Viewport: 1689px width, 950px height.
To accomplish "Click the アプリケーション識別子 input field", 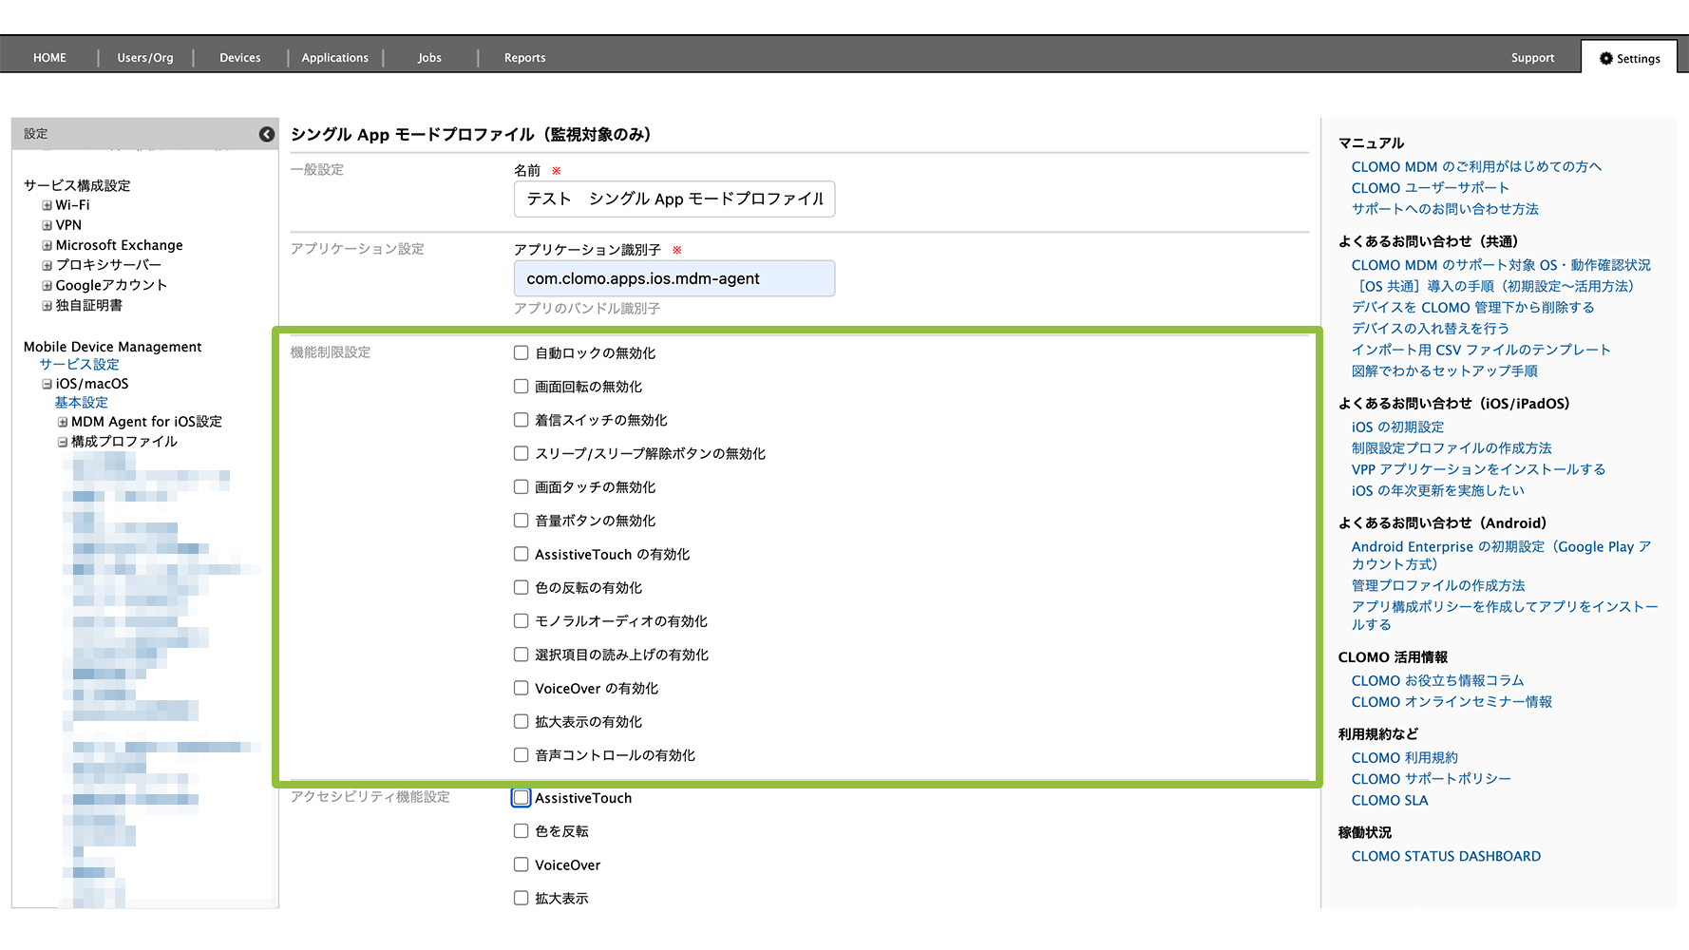I will tap(674, 278).
